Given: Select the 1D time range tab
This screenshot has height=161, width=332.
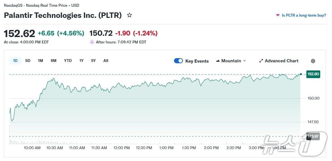Looking at the screenshot, I should click(15, 60).
